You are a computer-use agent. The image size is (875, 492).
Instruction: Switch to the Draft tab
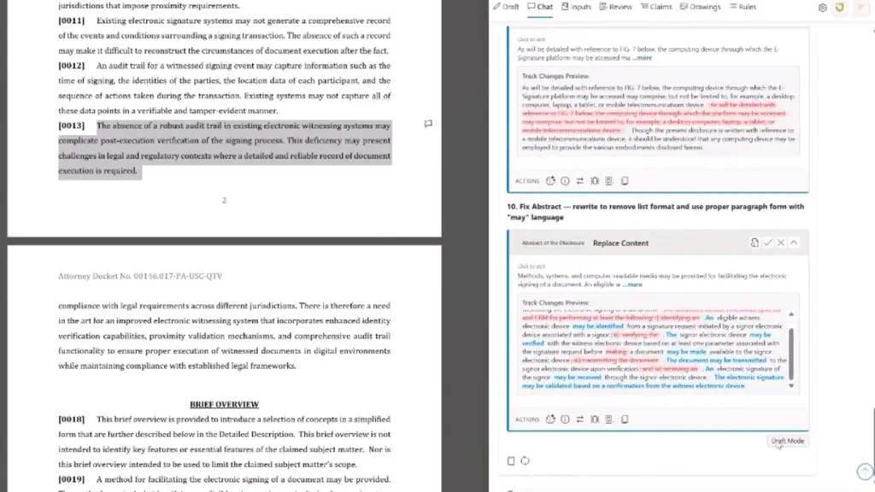506,7
